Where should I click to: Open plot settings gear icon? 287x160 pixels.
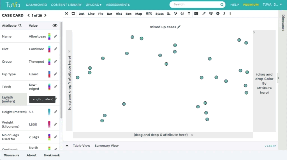pos(217,13)
